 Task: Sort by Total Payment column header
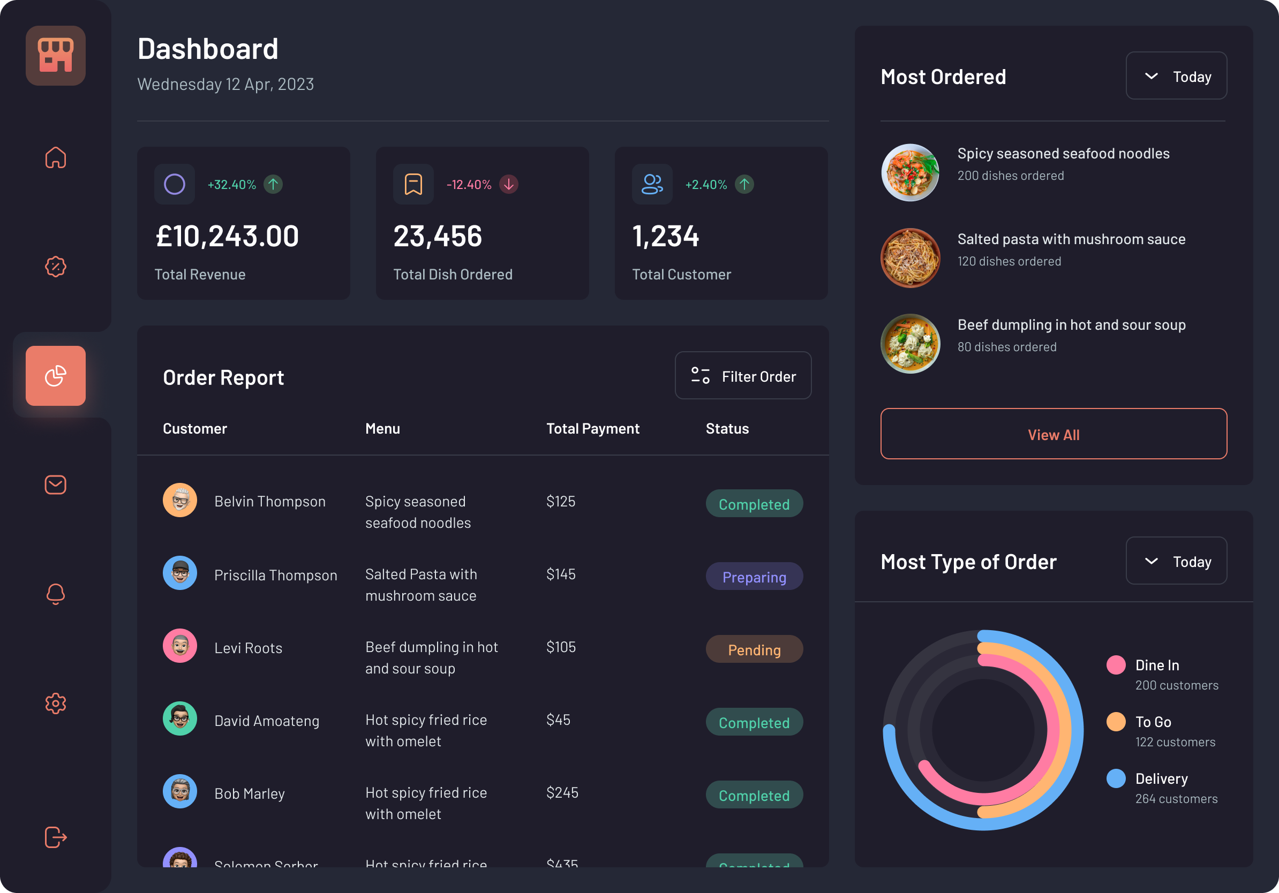(592, 429)
